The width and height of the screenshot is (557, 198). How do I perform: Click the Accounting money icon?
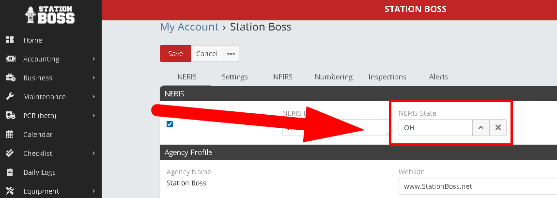[10, 59]
